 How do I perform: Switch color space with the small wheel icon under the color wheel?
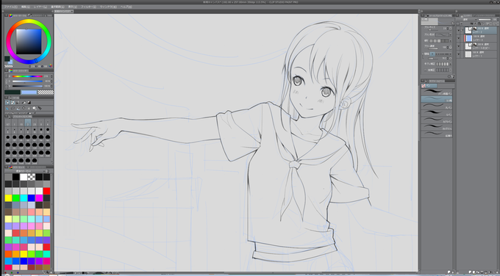point(51,66)
